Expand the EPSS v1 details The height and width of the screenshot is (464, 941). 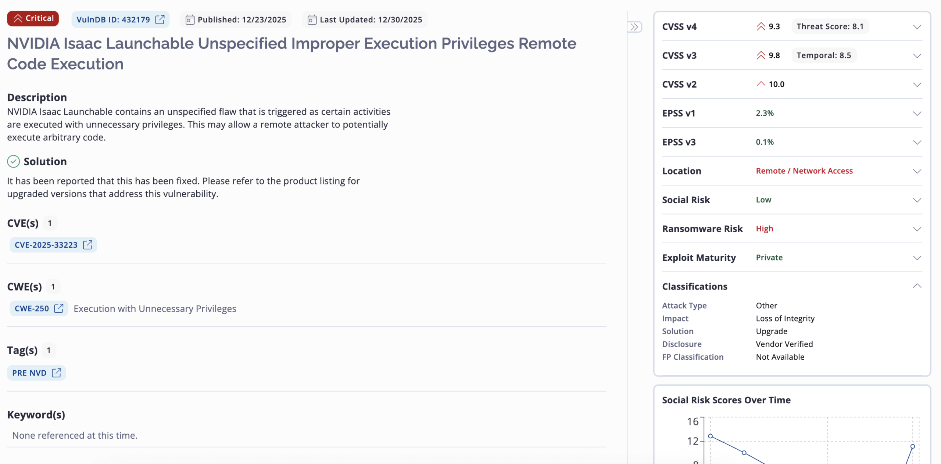(917, 113)
